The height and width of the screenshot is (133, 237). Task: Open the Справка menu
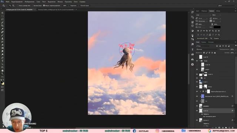pyautogui.click(x=82, y=2)
